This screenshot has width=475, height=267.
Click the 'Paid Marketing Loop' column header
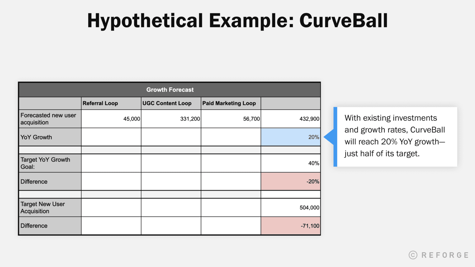[x=231, y=103]
